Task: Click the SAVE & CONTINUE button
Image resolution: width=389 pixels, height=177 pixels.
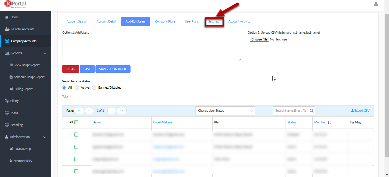Action: [x=113, y=69]
